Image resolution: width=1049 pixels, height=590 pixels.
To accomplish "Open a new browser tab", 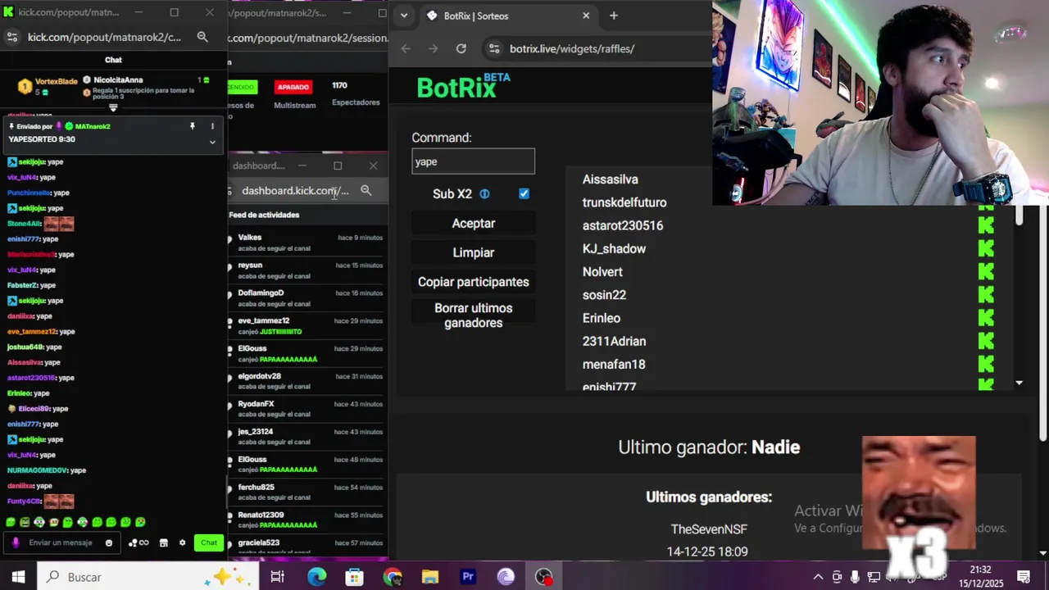I will [x=613, y=16].
